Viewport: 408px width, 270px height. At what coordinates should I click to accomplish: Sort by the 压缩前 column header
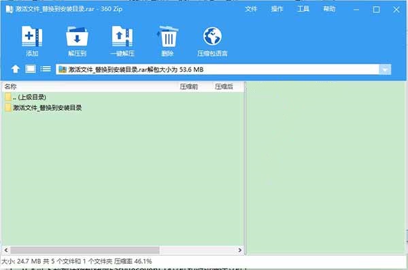click(x=189, y=86)
